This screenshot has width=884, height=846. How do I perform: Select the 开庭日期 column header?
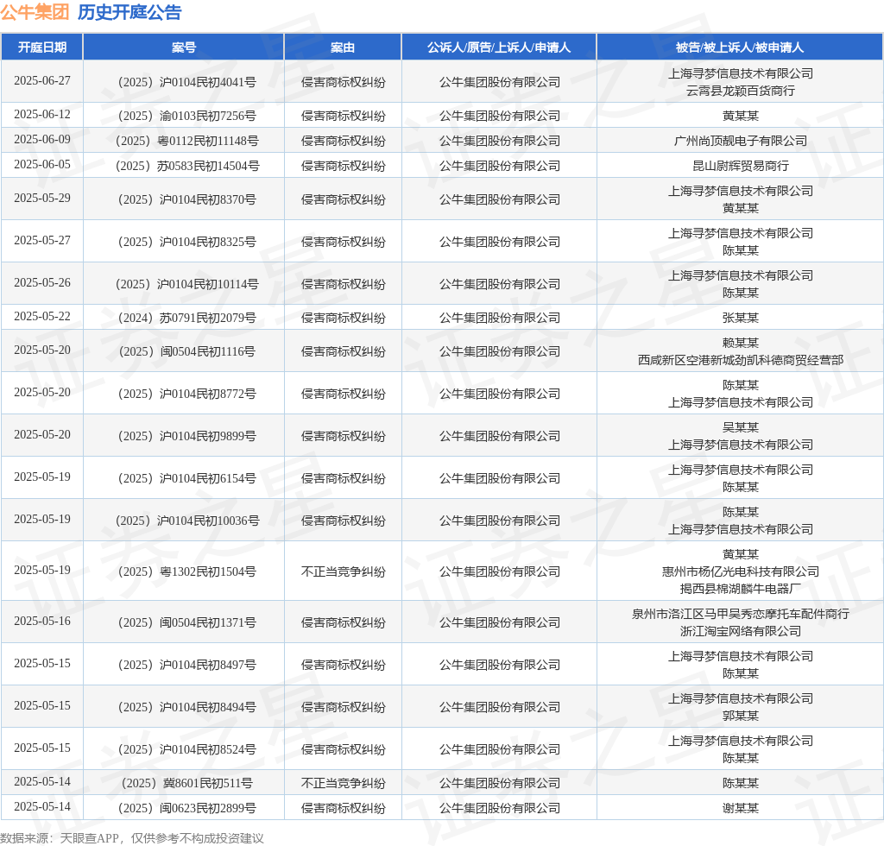click(x=42, y=47)
